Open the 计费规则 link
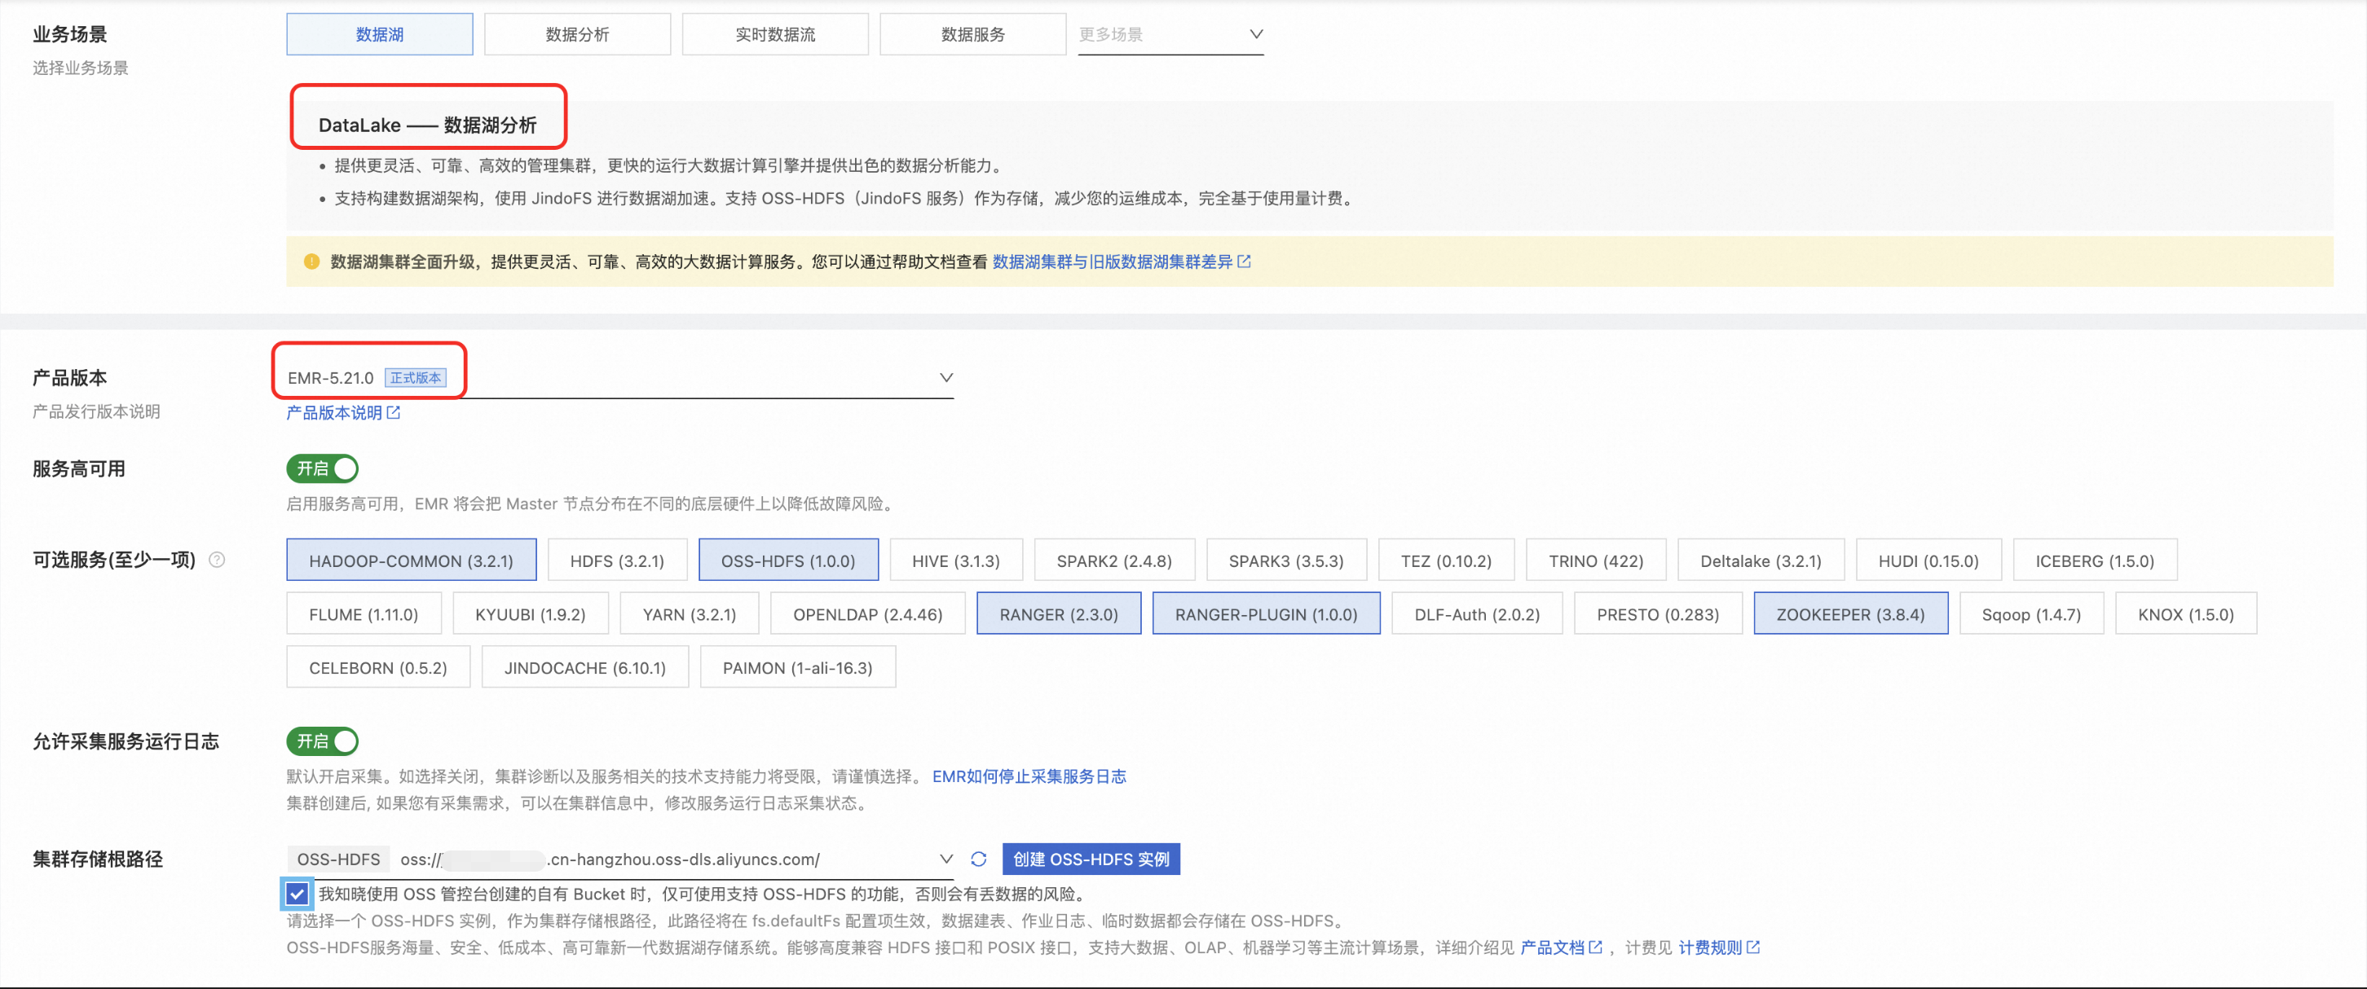 (1710, 947)
